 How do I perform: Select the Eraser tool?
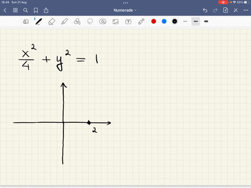pyautogui.click(x=51, y=21)
